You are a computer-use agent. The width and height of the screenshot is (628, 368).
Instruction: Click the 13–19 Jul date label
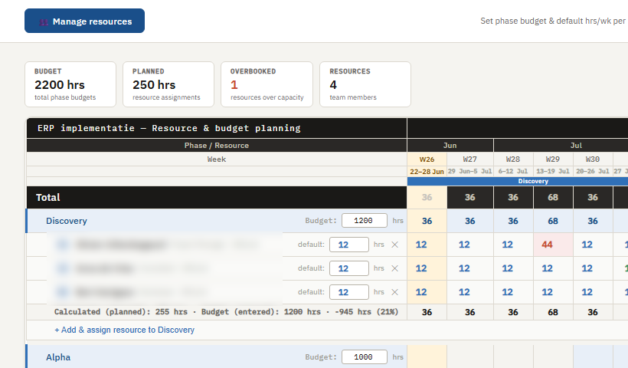[553, 171]
